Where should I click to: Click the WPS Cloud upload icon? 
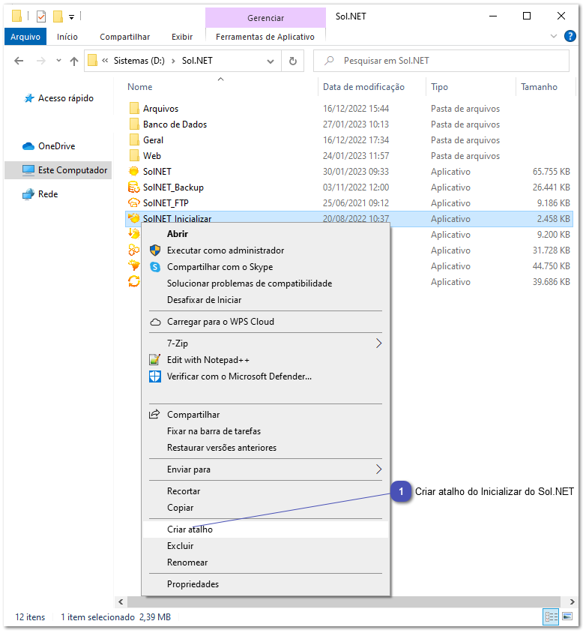pyautogui.click(x=155, y=322)
